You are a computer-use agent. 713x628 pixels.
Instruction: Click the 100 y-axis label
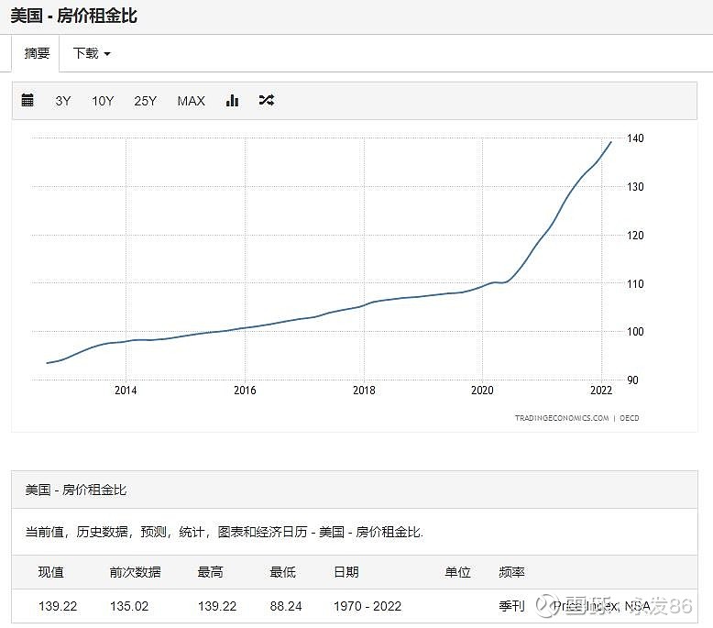635,332
